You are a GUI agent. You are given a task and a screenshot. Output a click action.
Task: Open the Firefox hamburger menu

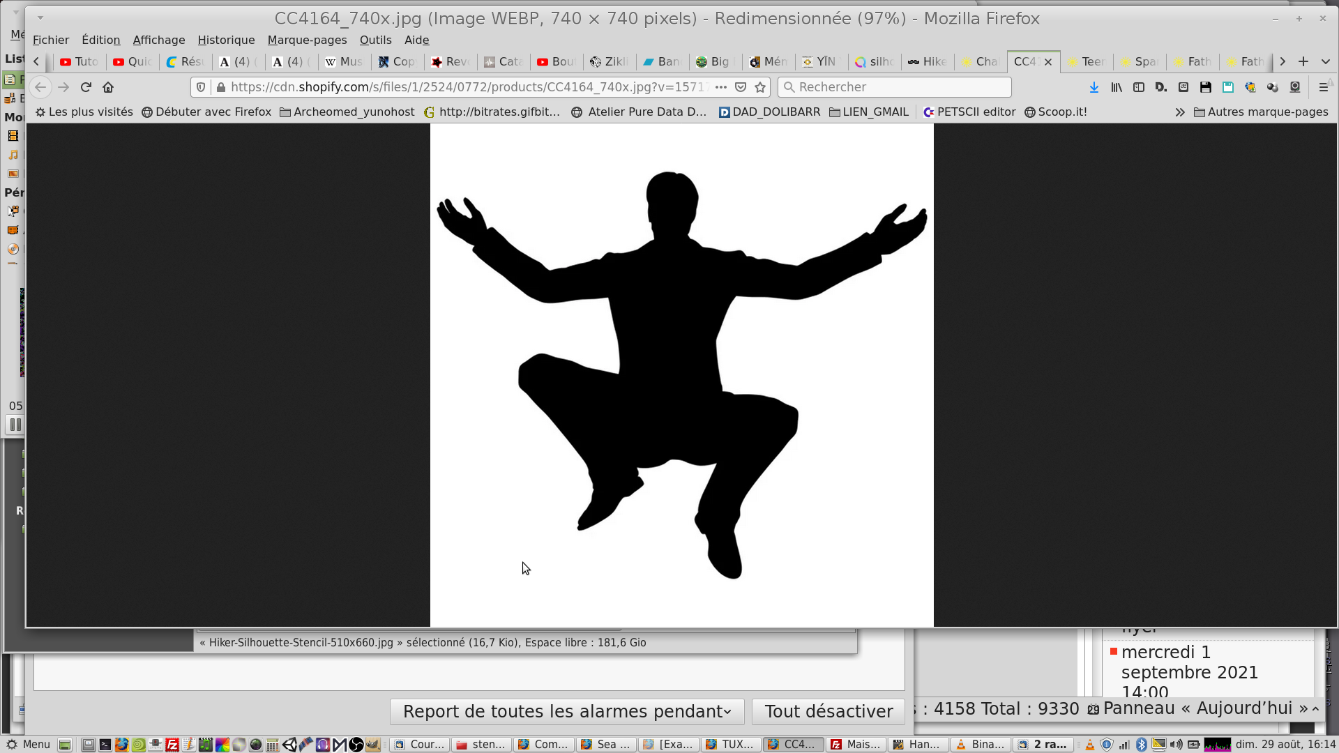[1323, 87]
